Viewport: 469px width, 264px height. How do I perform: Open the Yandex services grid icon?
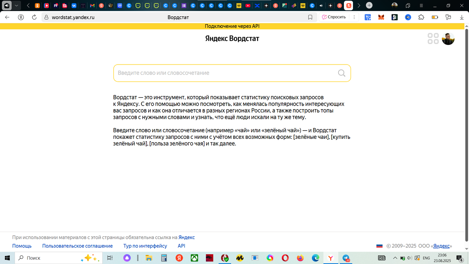[x=433, y=38]
